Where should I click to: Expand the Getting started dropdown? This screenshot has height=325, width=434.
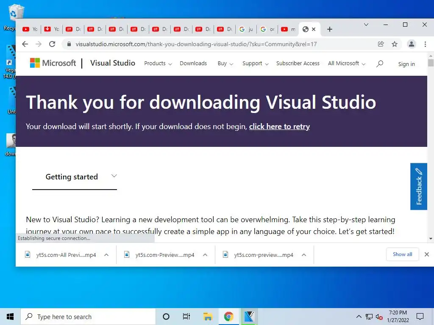click(75, 176)
